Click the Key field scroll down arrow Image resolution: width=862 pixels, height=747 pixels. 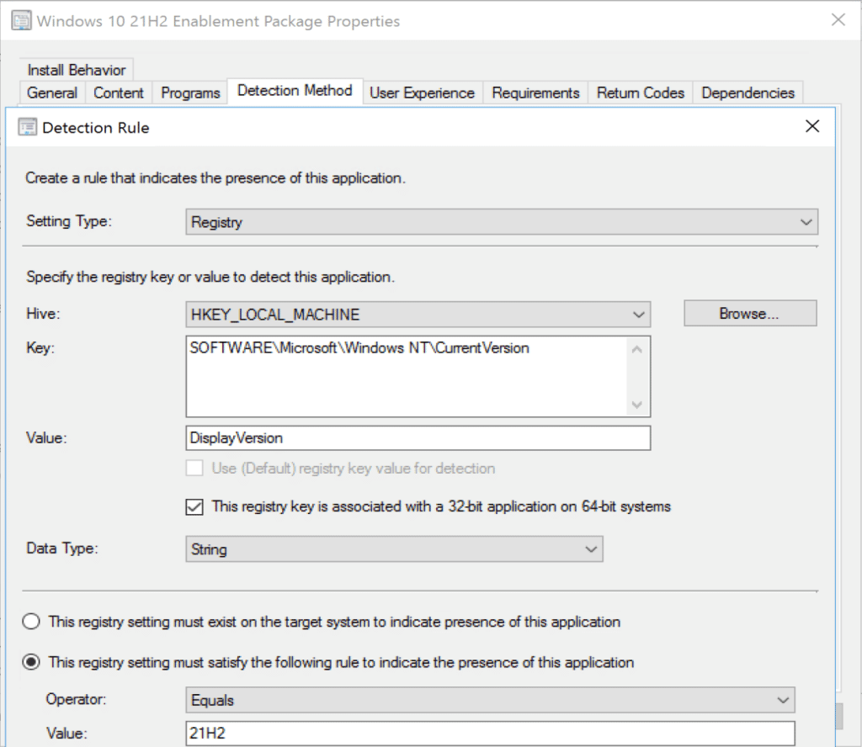click(x=637, y=405)
